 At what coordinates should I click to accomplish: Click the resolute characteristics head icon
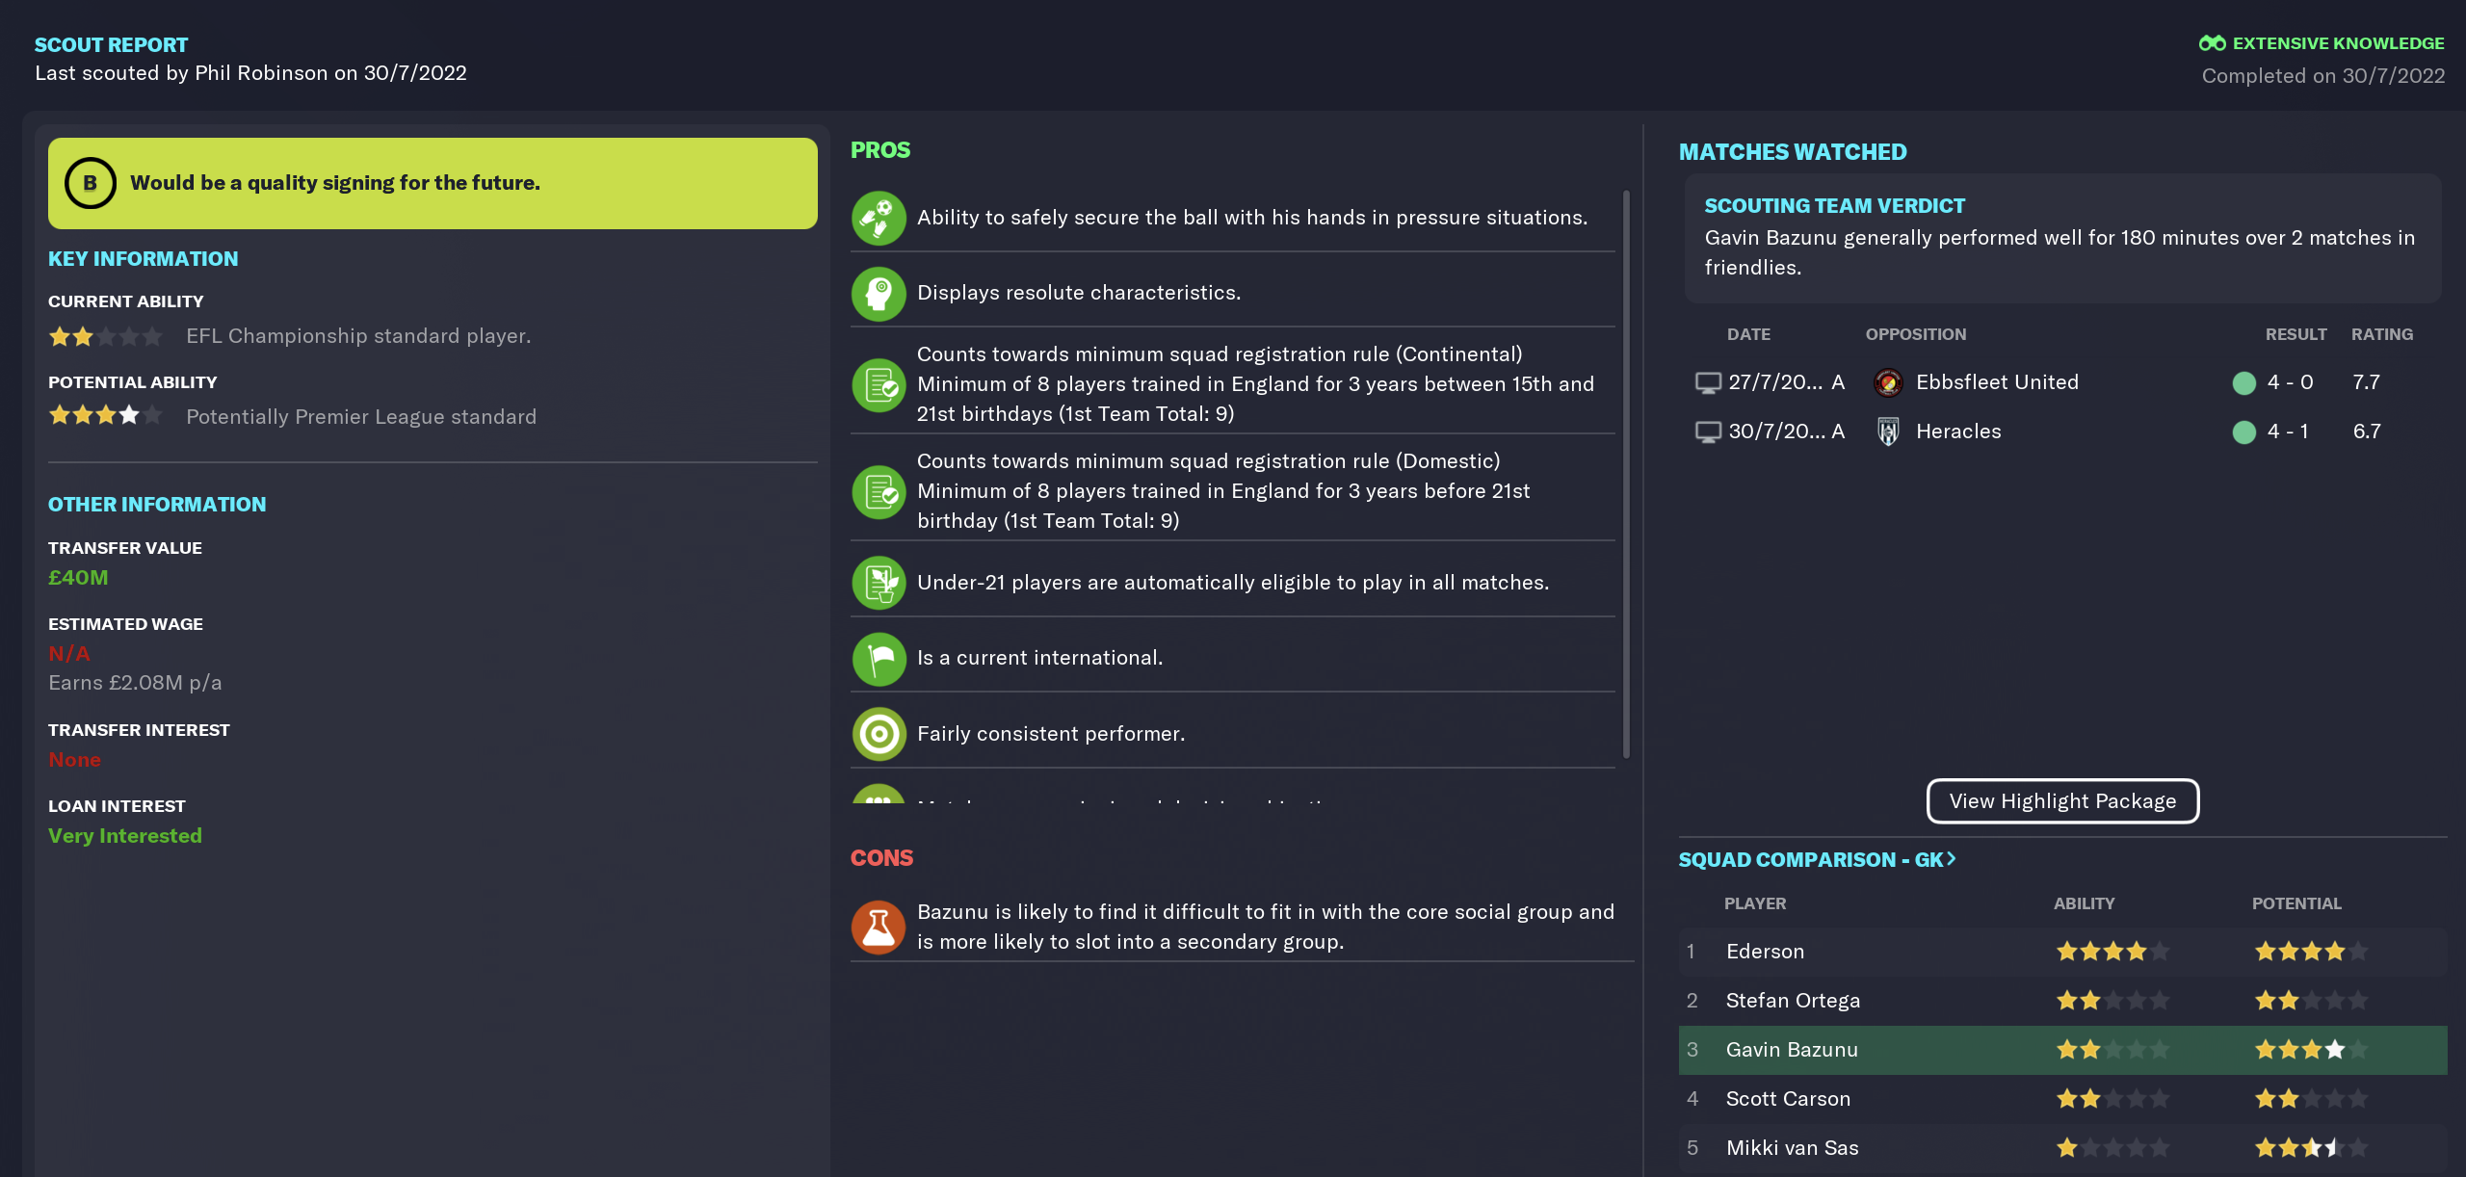879,293
